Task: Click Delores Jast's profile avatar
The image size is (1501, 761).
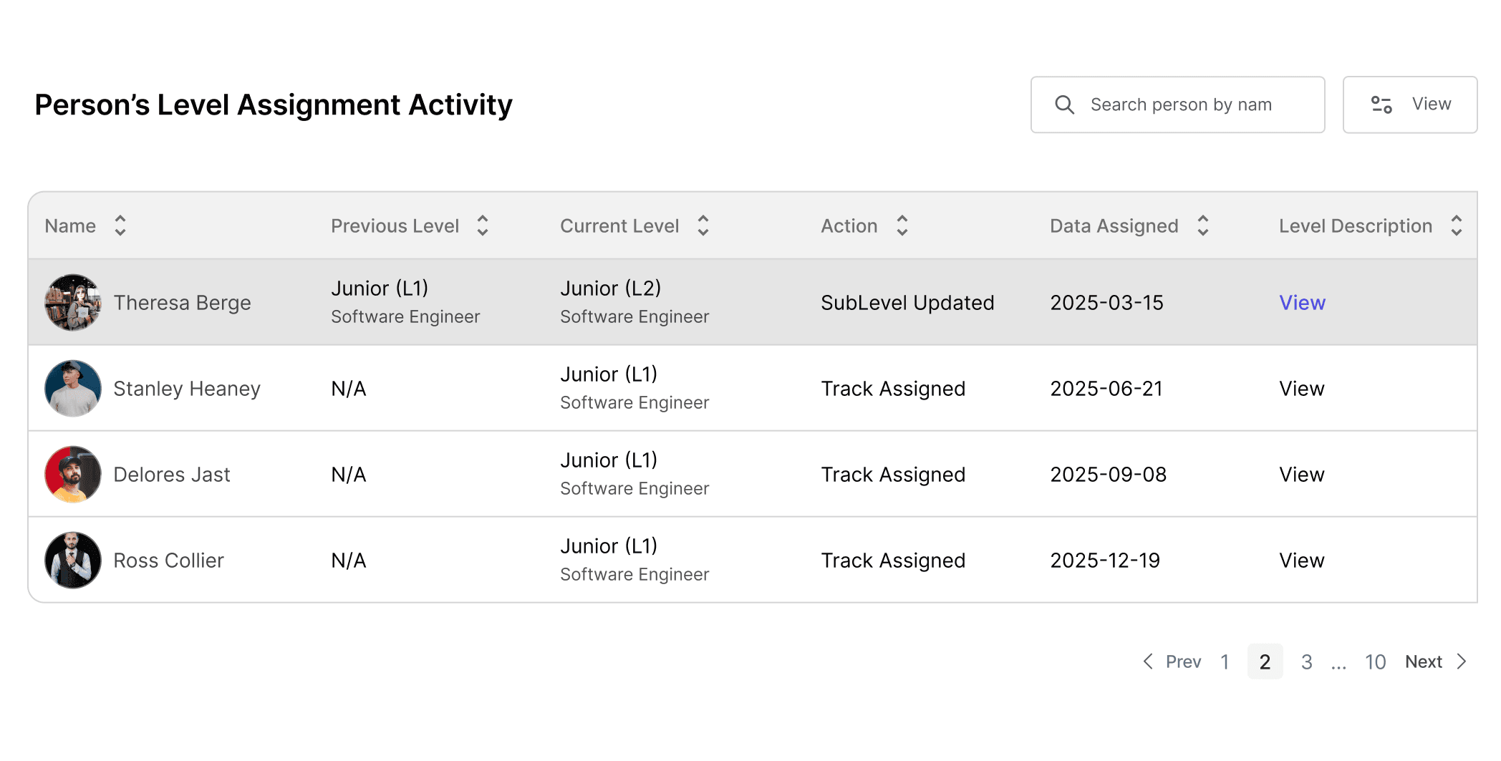Action: pos(72,474)
